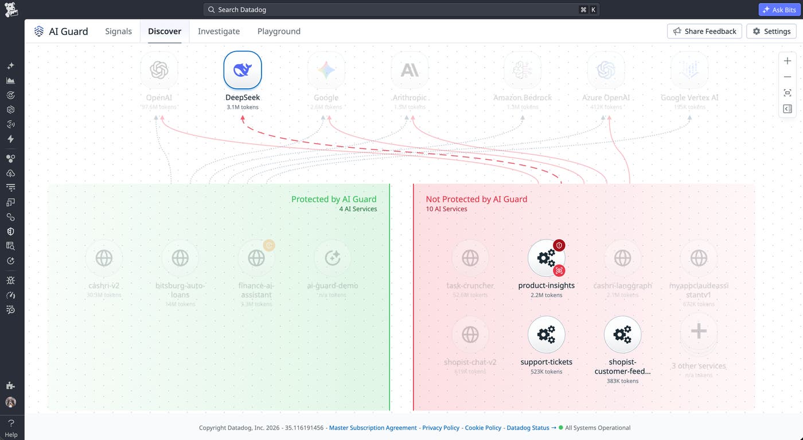
Task: Click the Share Feedback button
Action: click(x=704, y=31)
